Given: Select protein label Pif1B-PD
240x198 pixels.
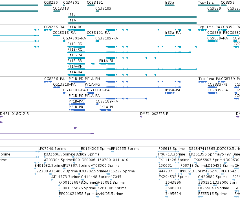Looking at the screenshot, I should tap(76, 79).
